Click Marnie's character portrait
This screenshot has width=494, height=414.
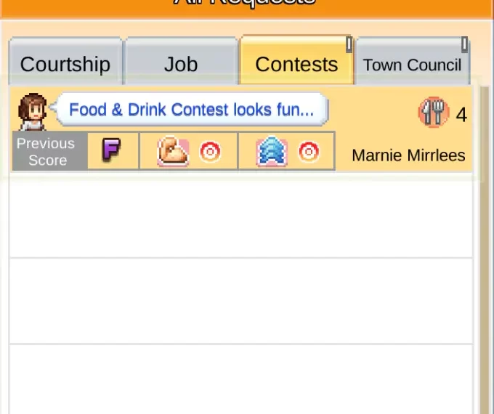coord(33,111)
